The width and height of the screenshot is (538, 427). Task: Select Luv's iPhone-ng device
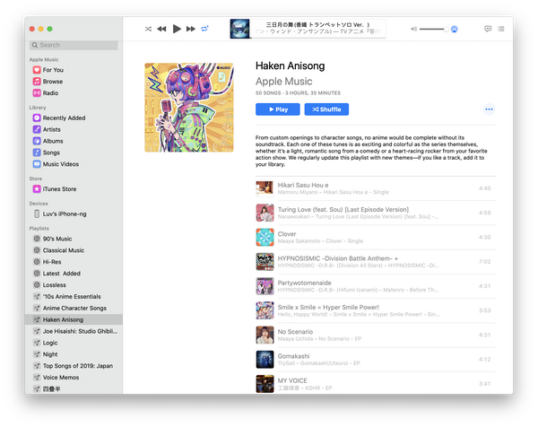[x=74, y=213]
